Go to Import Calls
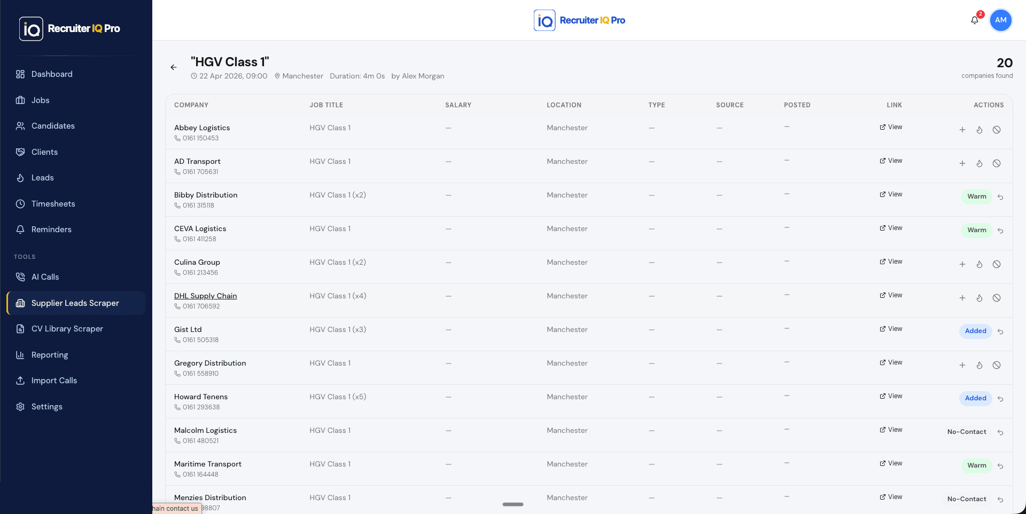The height and width of the screenshot is (514, 1026). click(x=76, y=381)
